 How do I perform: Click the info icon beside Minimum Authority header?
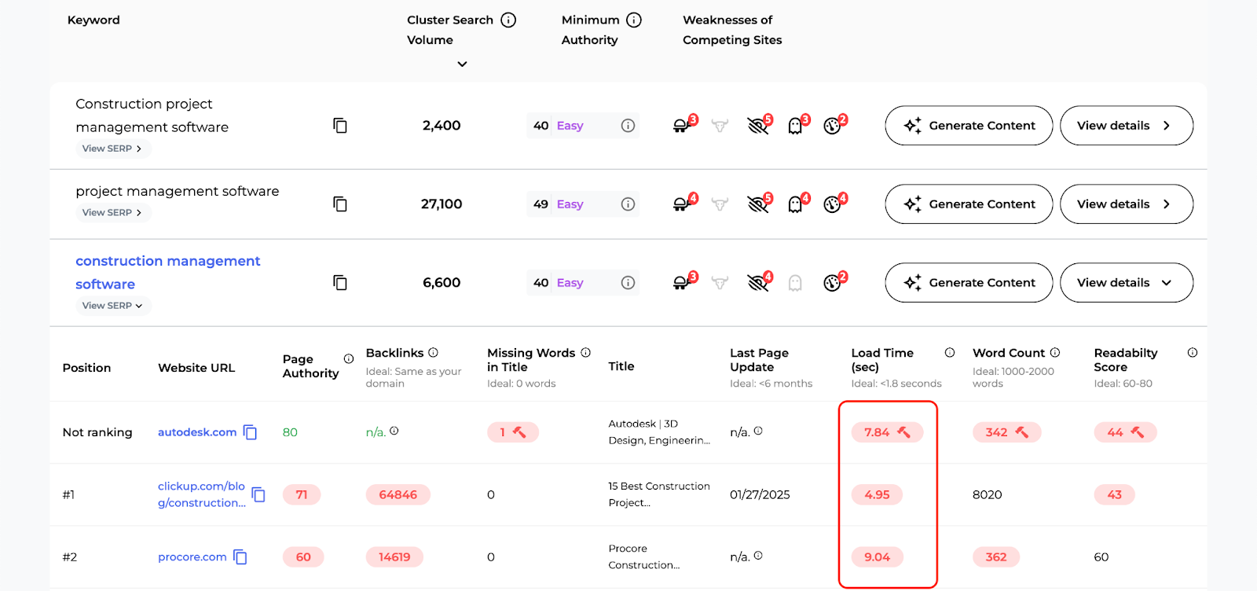tap(636, 20)
